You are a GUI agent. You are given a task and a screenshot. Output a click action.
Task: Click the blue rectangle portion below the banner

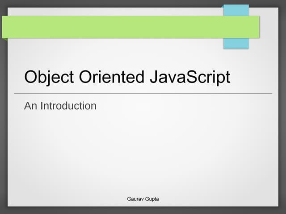click(236, 43)
